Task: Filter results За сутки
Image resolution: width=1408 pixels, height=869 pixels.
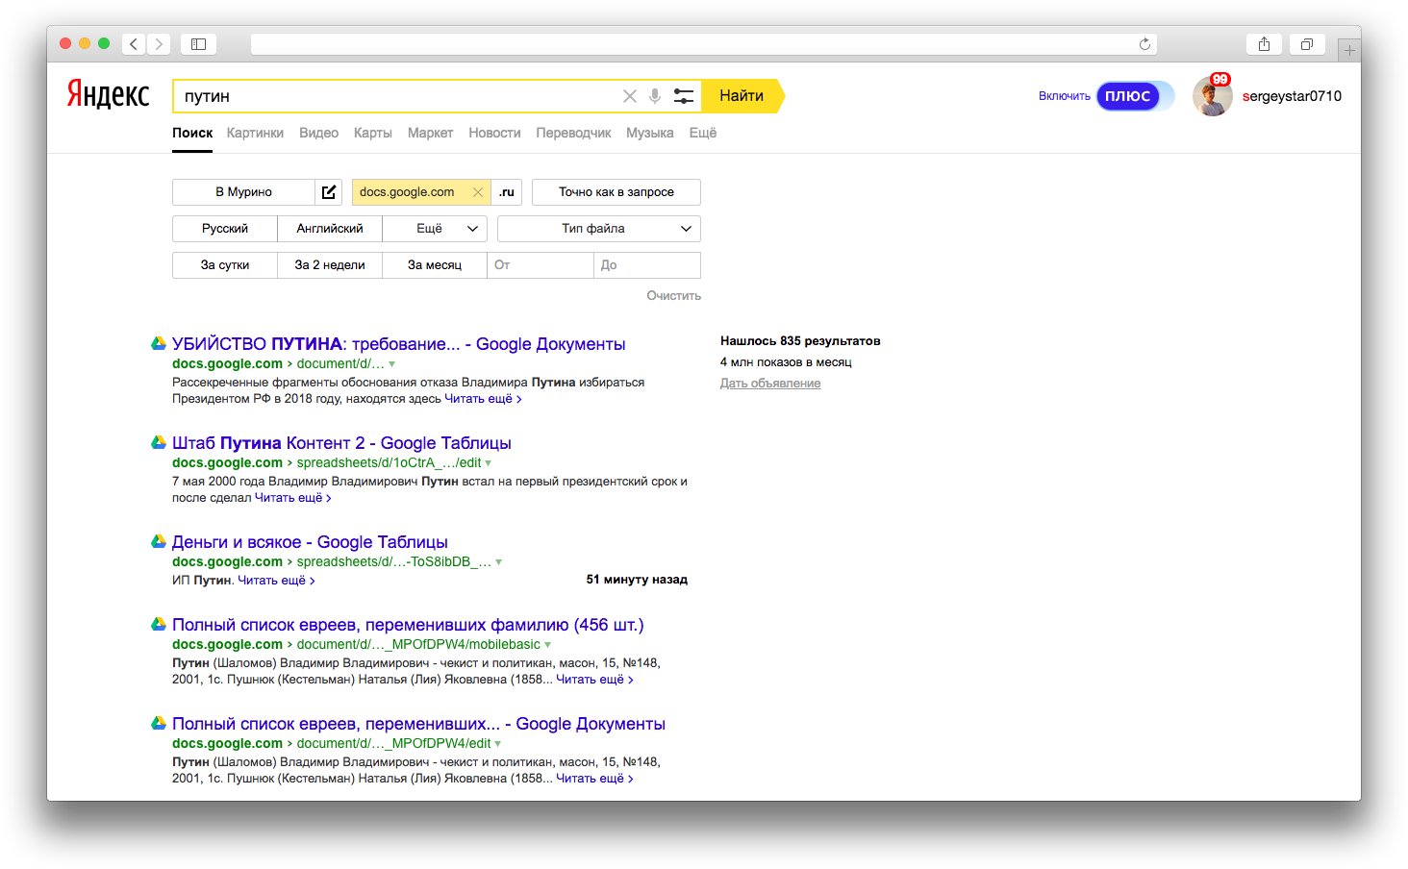Action: tap(225, 265)
